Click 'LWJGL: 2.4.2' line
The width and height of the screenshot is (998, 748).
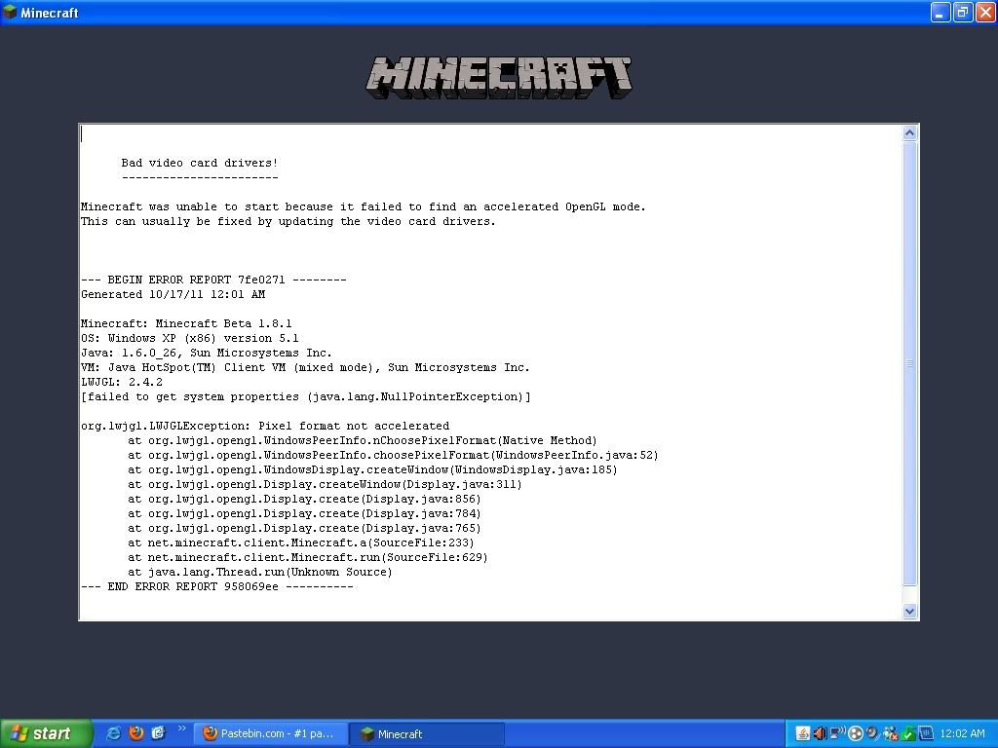pos(122,382)
